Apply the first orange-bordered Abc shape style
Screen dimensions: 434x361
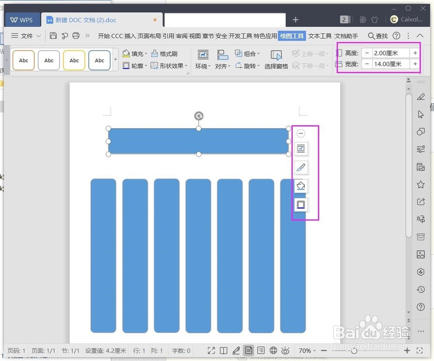23,60
